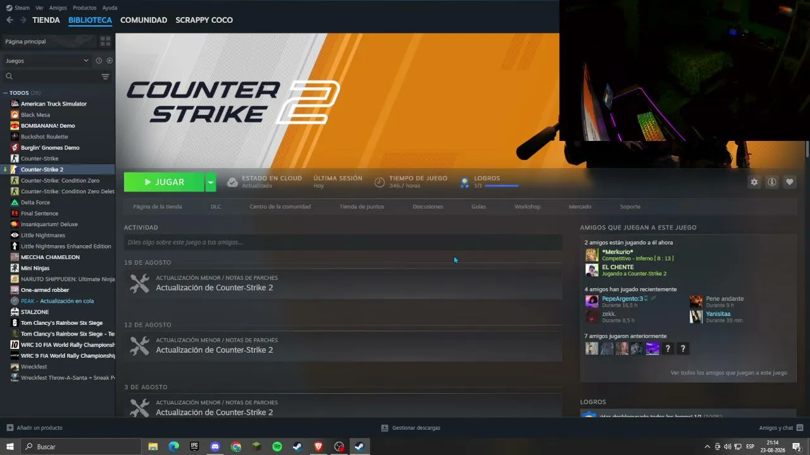The width and height of the screenshot is (810, 455).
Task: Switch library to grid collections view
Action: pos(105,41)
